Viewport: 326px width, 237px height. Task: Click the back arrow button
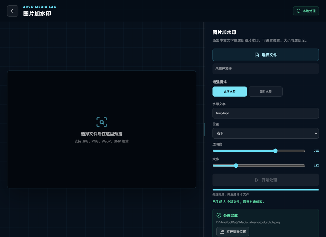pyautogui.click(x=13, y=11)
